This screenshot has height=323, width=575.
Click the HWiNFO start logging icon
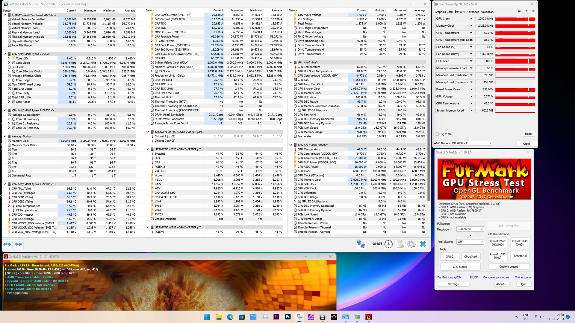tap(400, 244)
